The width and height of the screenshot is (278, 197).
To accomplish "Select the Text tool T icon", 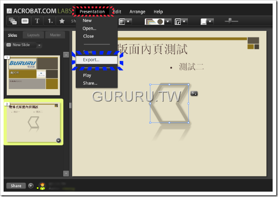I will click(37, 21).
